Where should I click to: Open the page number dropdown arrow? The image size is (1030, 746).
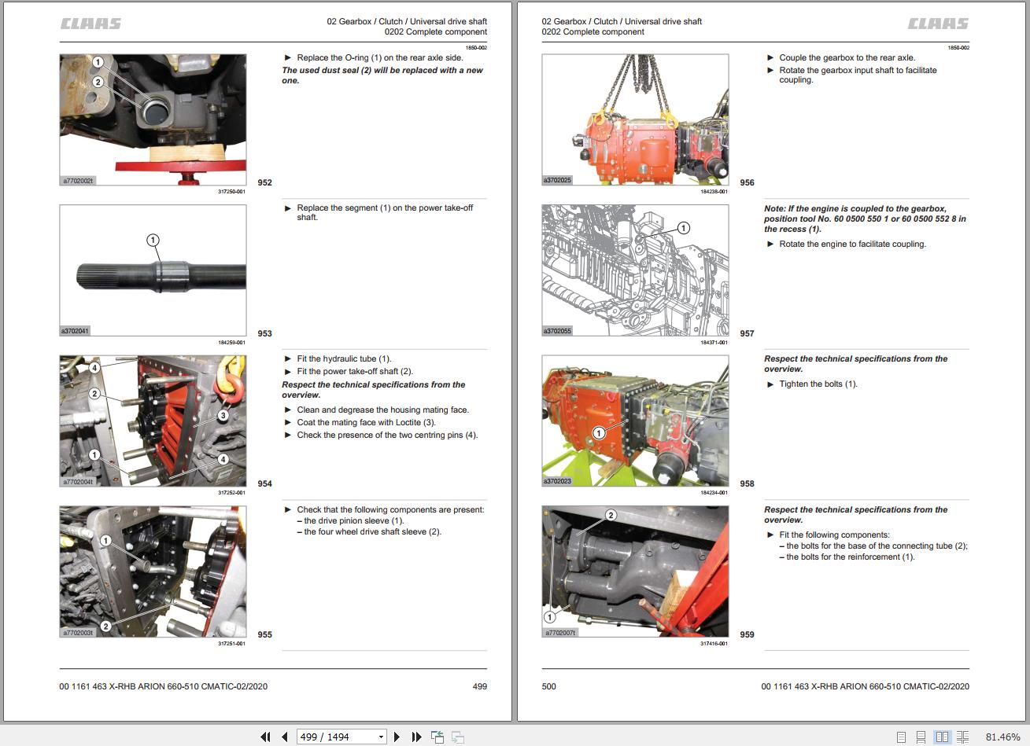click(382, 737)
